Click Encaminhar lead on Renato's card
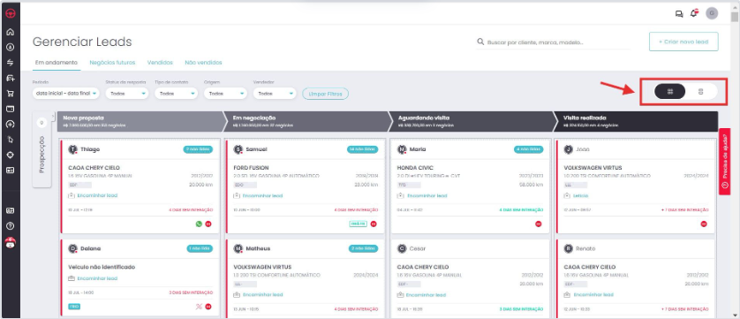Screen dimensions: 740x319 pyautogui.click(x=593, y=295)
